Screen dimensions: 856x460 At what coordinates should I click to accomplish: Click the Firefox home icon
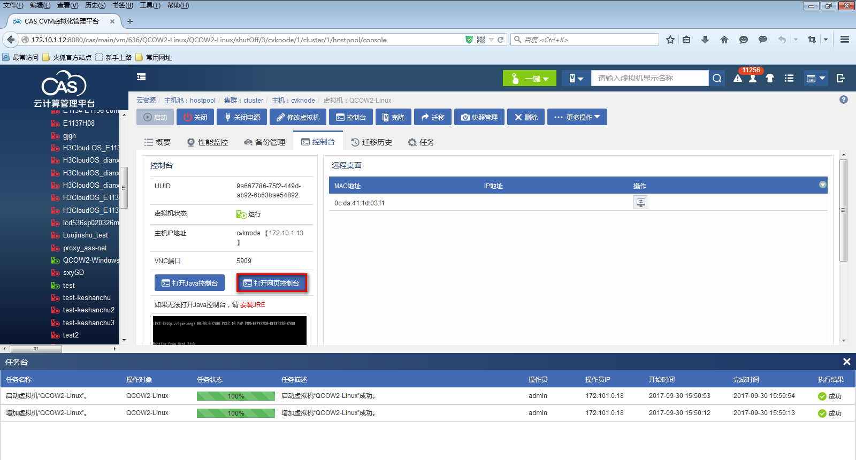(x=724, y=40)
